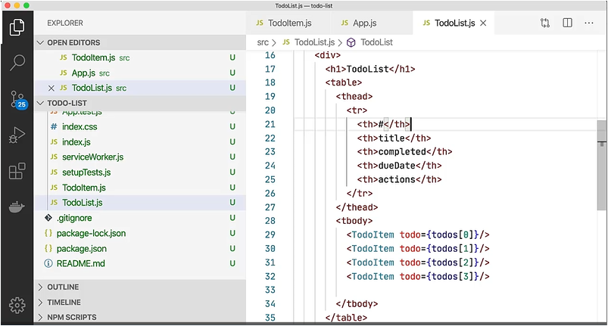Image resolution: width=608 pixels, height=326 pixels.
Task: Click the src breadcrumb segment
Action: click(263, 42)
